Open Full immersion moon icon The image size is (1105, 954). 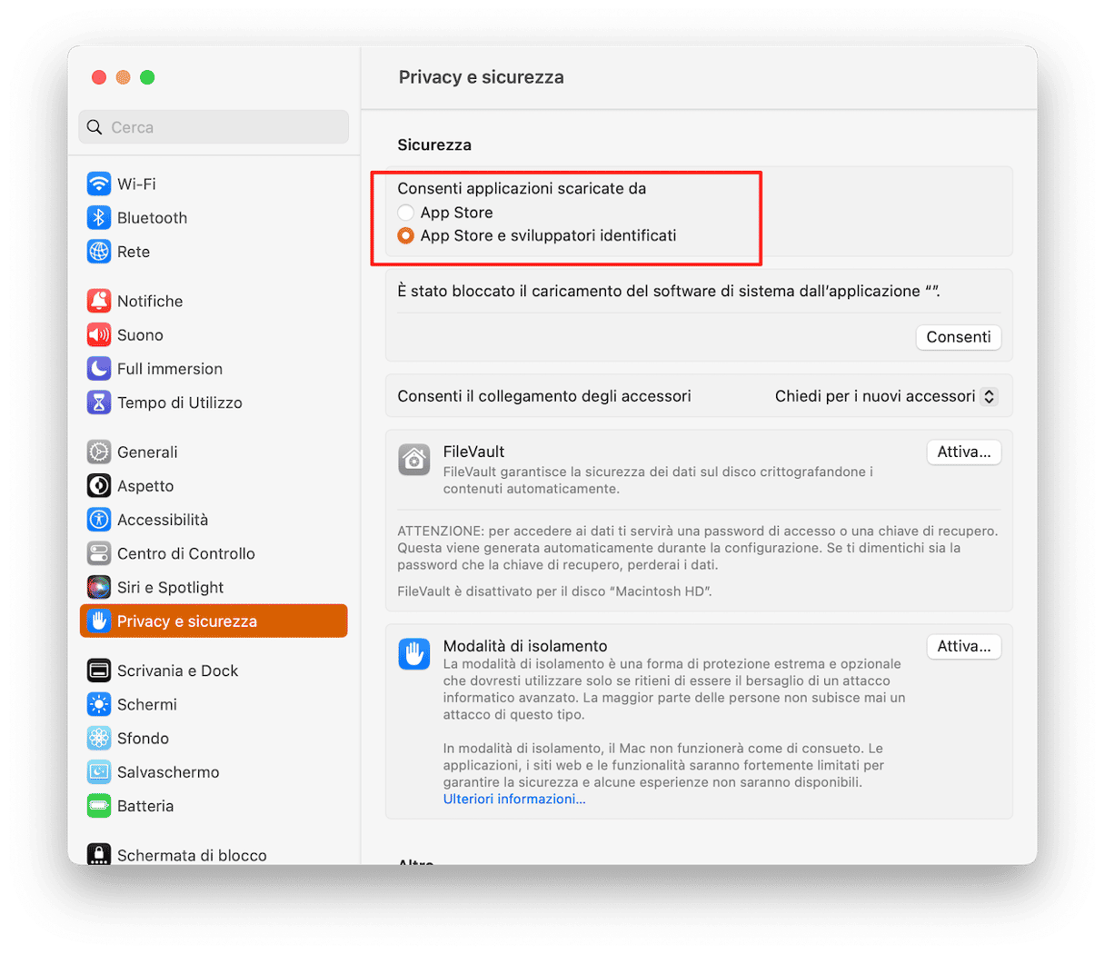(x=98, y=369)
